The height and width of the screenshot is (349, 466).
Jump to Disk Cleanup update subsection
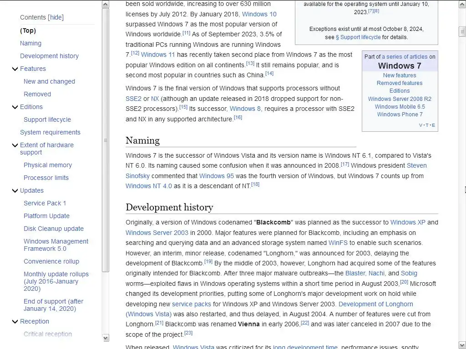[54, 229]
